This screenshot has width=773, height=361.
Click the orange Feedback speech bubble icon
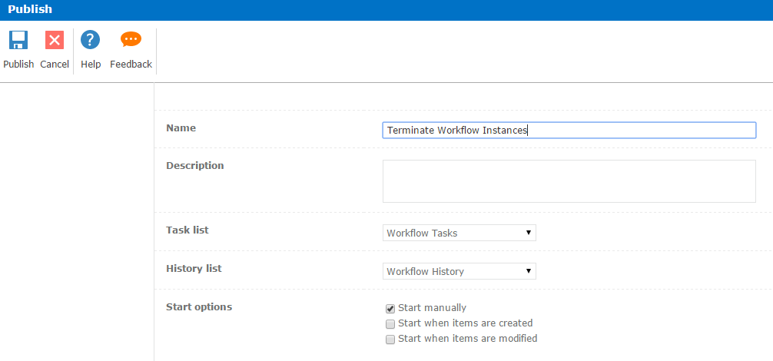(x=131, y=40)
